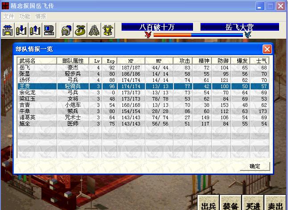Click 吉青's defense value 153
Viewport: 288px width, 210px height.
[224, 105]
